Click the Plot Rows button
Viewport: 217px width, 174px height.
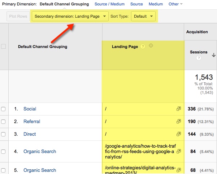point(18,16)
